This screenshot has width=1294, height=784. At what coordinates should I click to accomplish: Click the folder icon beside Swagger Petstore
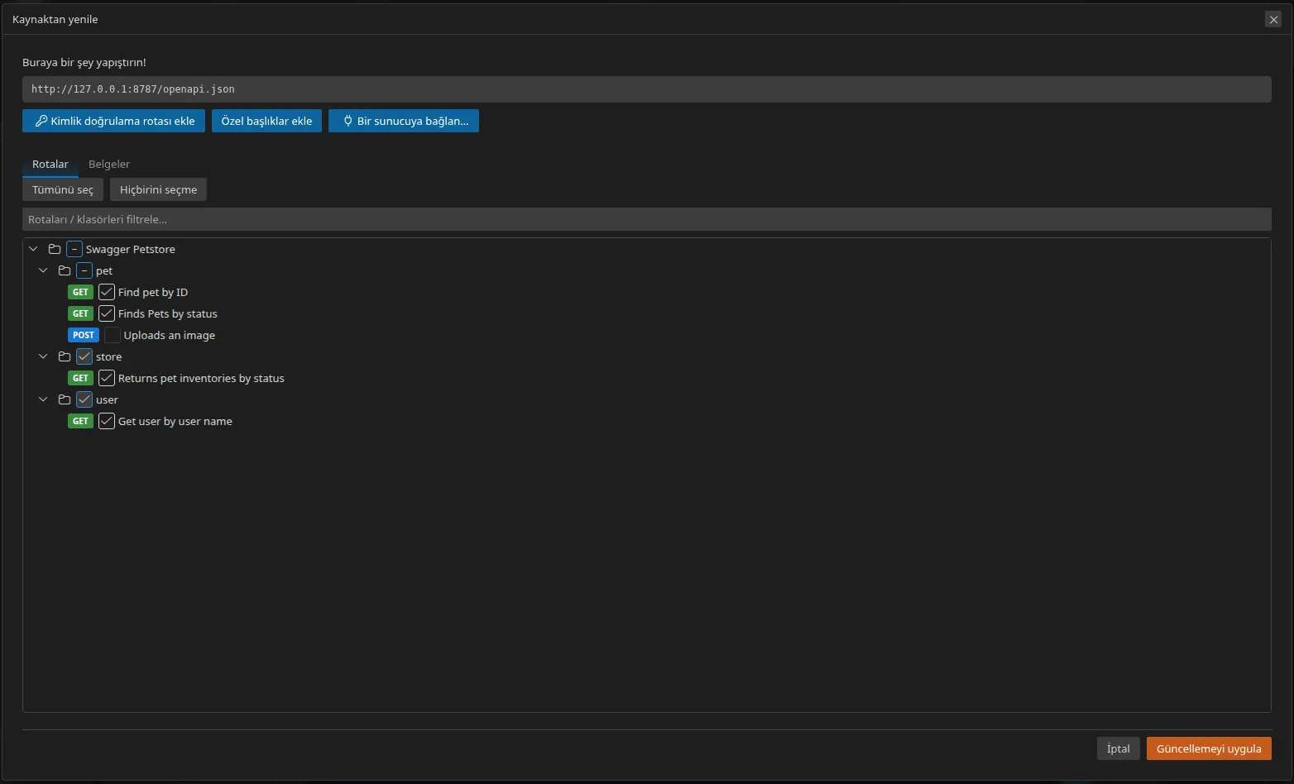(55, 249)
